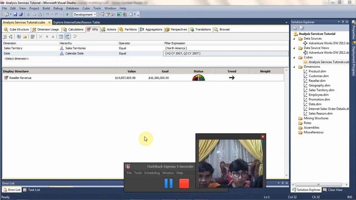Click the first icon right of Development dropdown
The height and width of the screenshot is (200, 356).
[x=102, y=14]
